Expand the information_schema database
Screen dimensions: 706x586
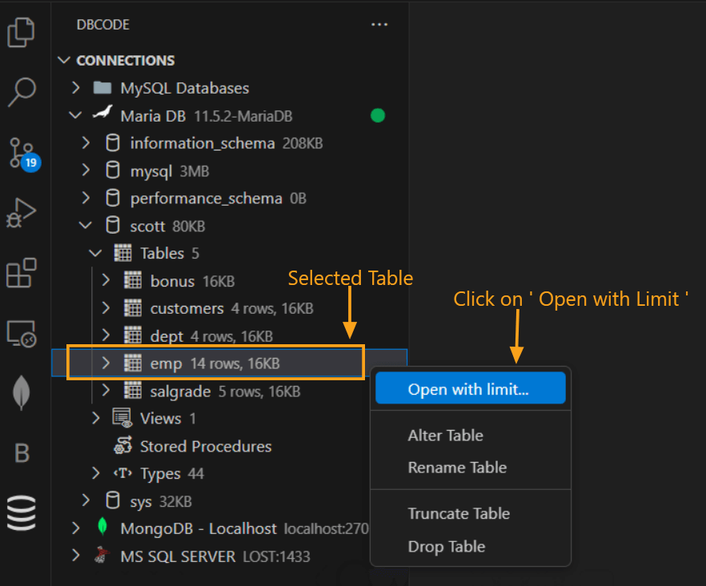[86, 142]
